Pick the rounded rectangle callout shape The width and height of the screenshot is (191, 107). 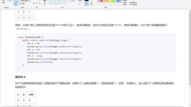60,3
